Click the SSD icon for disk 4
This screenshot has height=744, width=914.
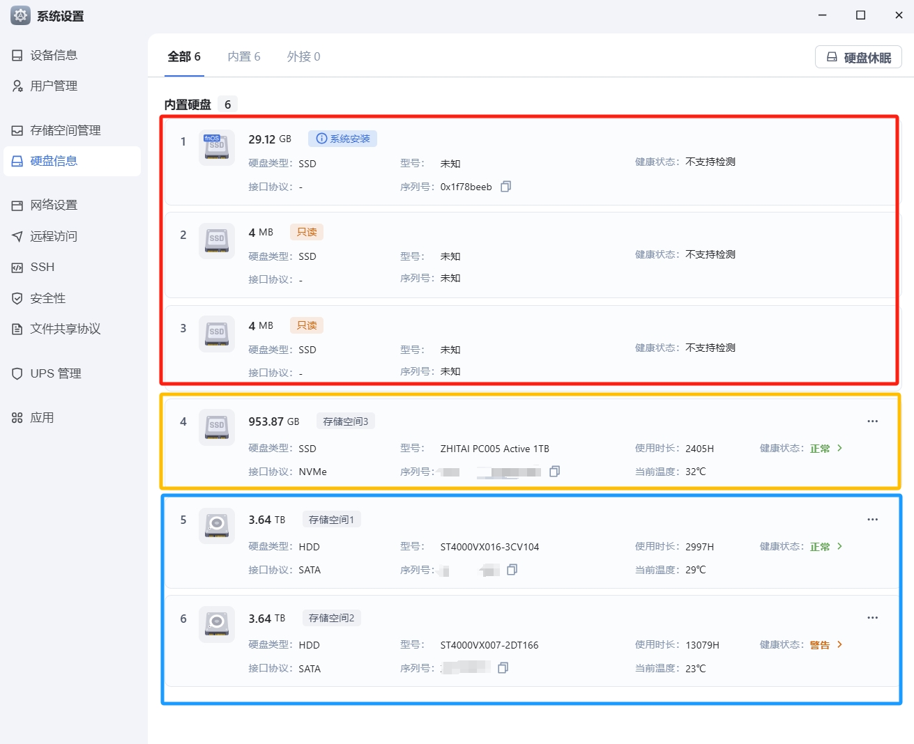pos(217,427)
